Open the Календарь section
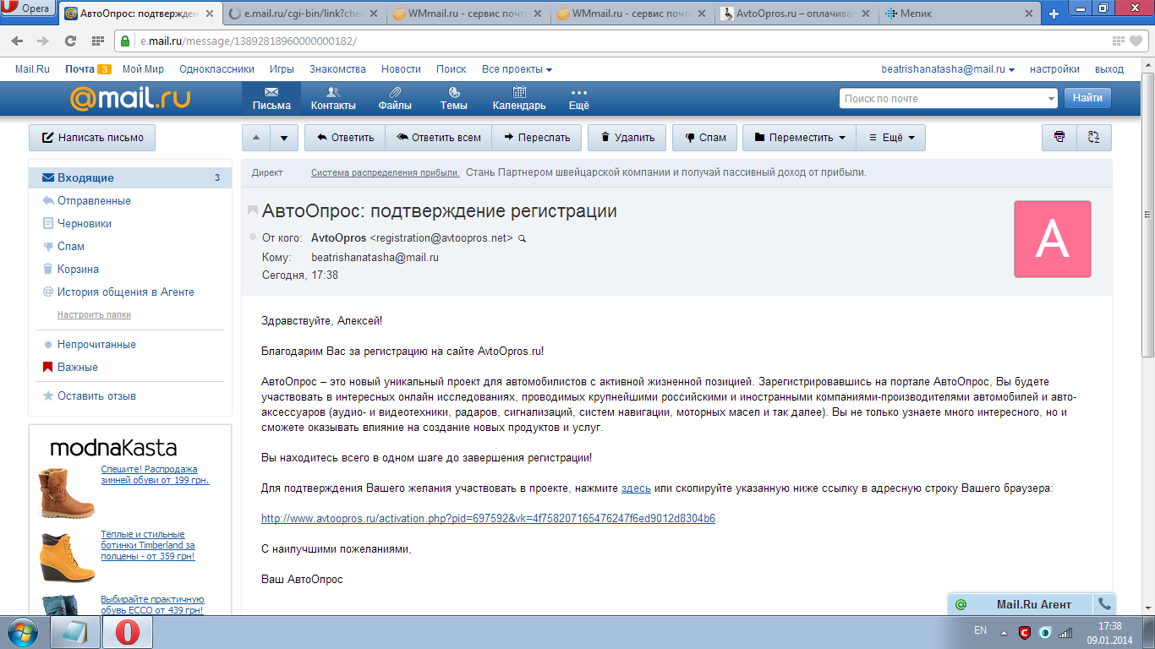Image resolution: width=1155 pixels, height=649 pixels. point(519,98)
